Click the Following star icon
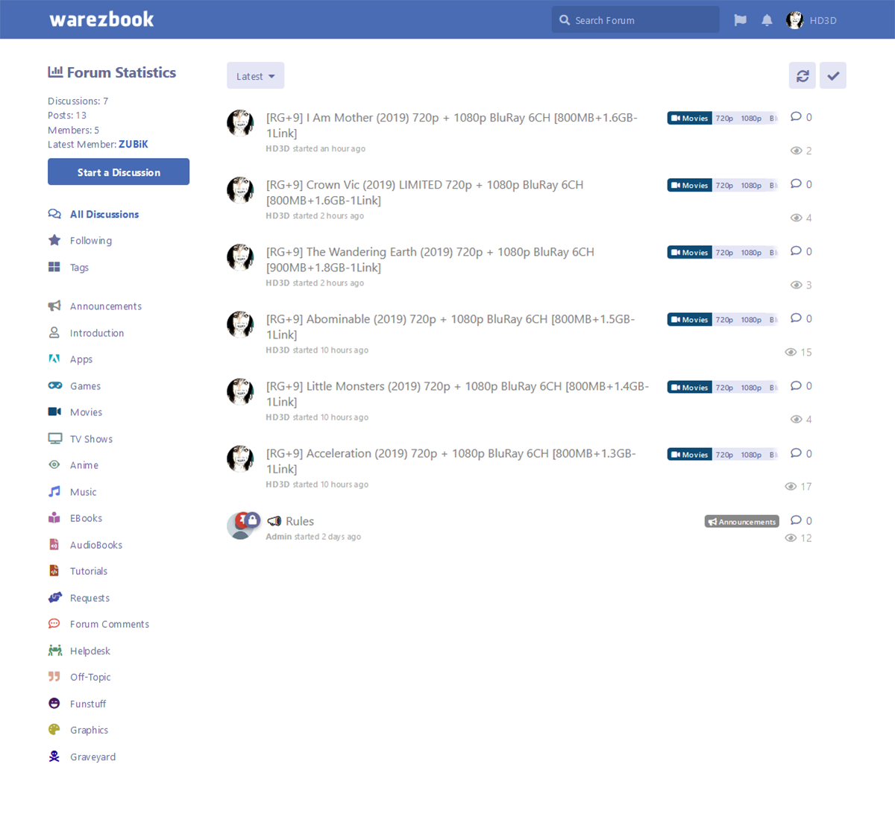Screen dimensions: 895x826 pyautogui.click(x=54, y=240)
